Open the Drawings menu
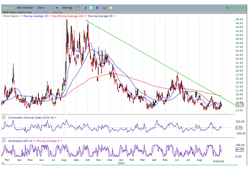248x170 pixels. [x=57, y=12]
